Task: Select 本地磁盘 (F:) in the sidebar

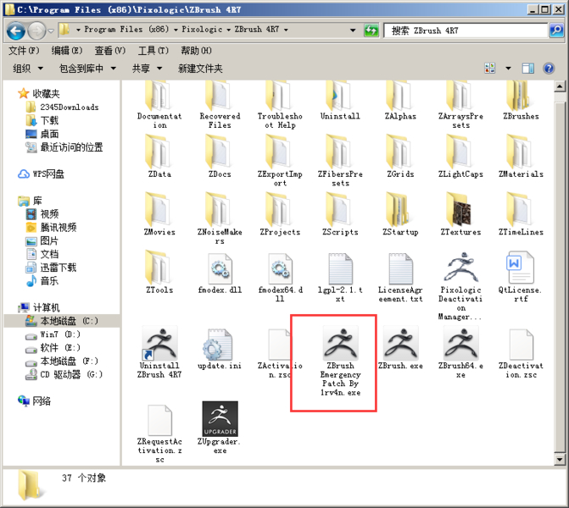Action: pyautogui.click(x=70, y=362)
